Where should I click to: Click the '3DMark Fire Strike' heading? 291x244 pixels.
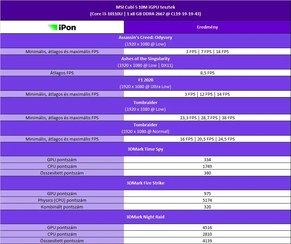(145, 183)
